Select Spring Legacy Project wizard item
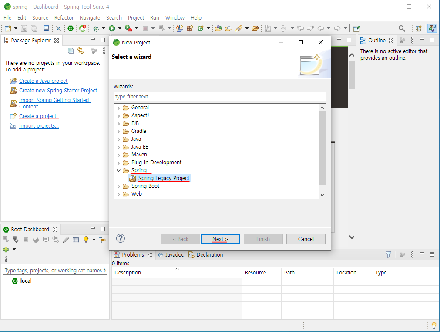 pos(160,178)
